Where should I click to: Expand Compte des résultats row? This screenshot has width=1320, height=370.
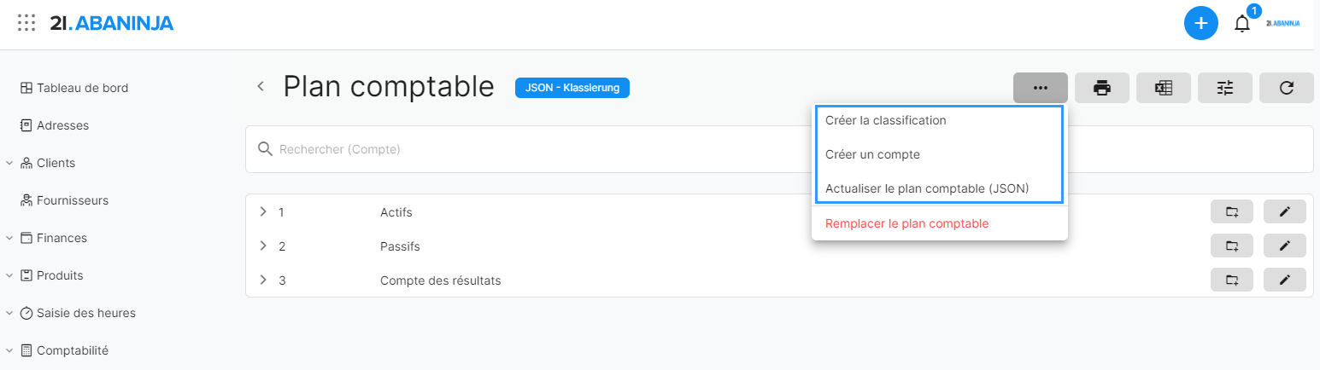[x=263, y=280]
